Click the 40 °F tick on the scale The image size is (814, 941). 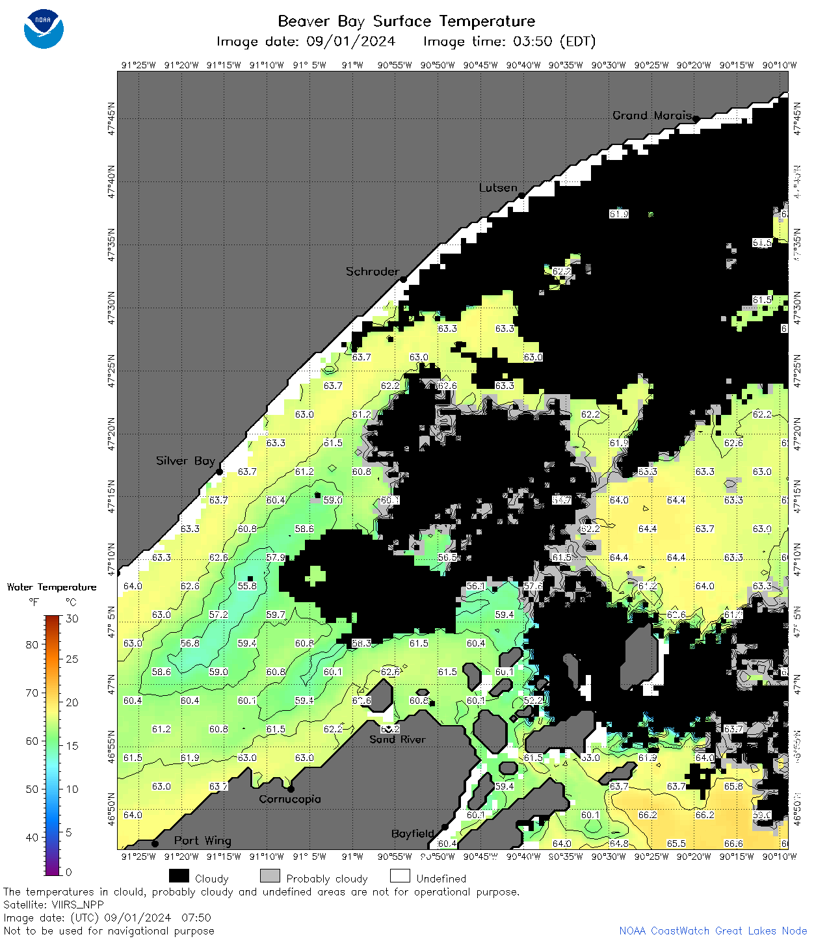tap(33, 837)
